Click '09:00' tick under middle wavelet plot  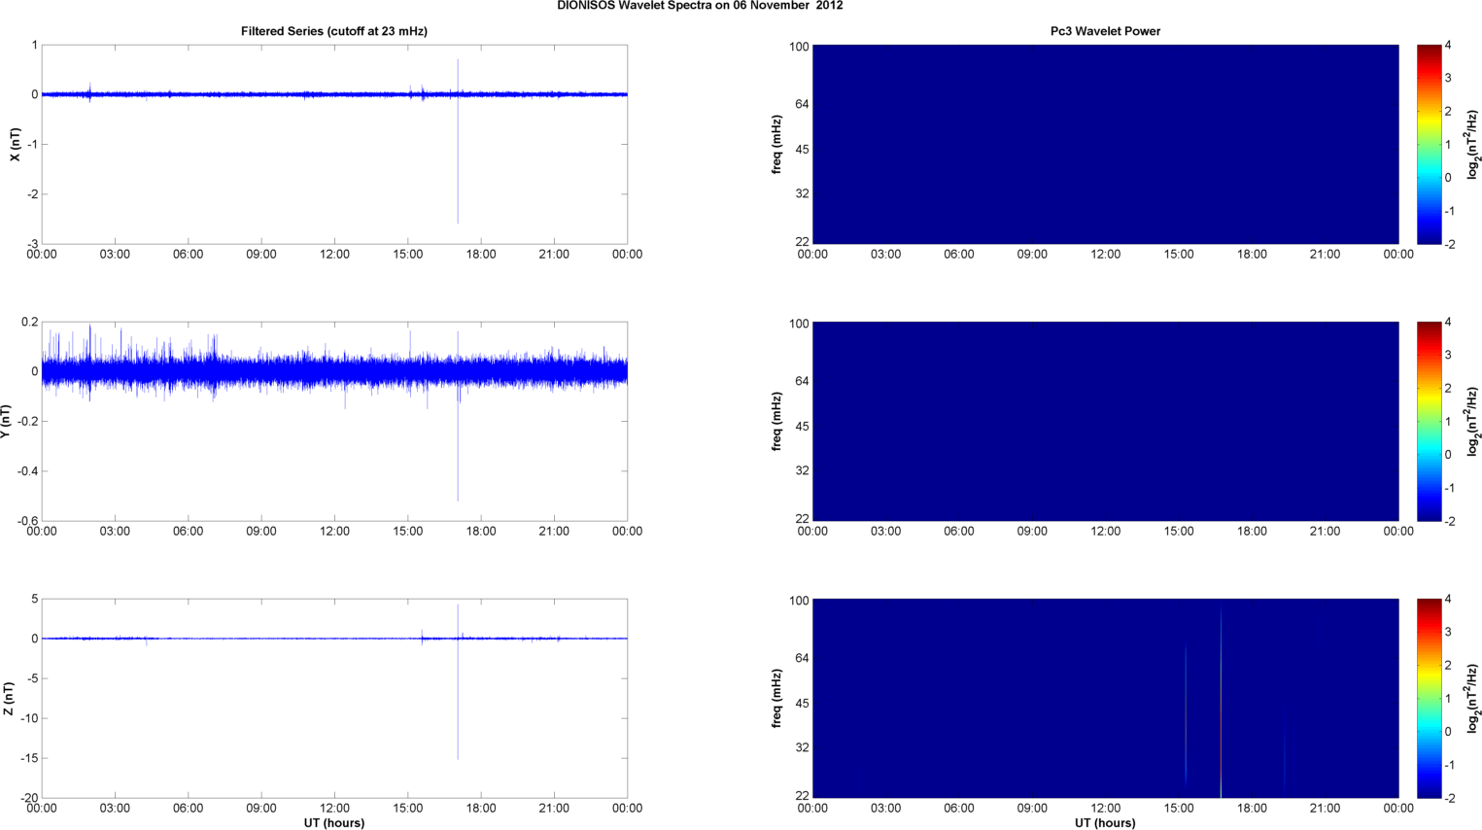1032,532
